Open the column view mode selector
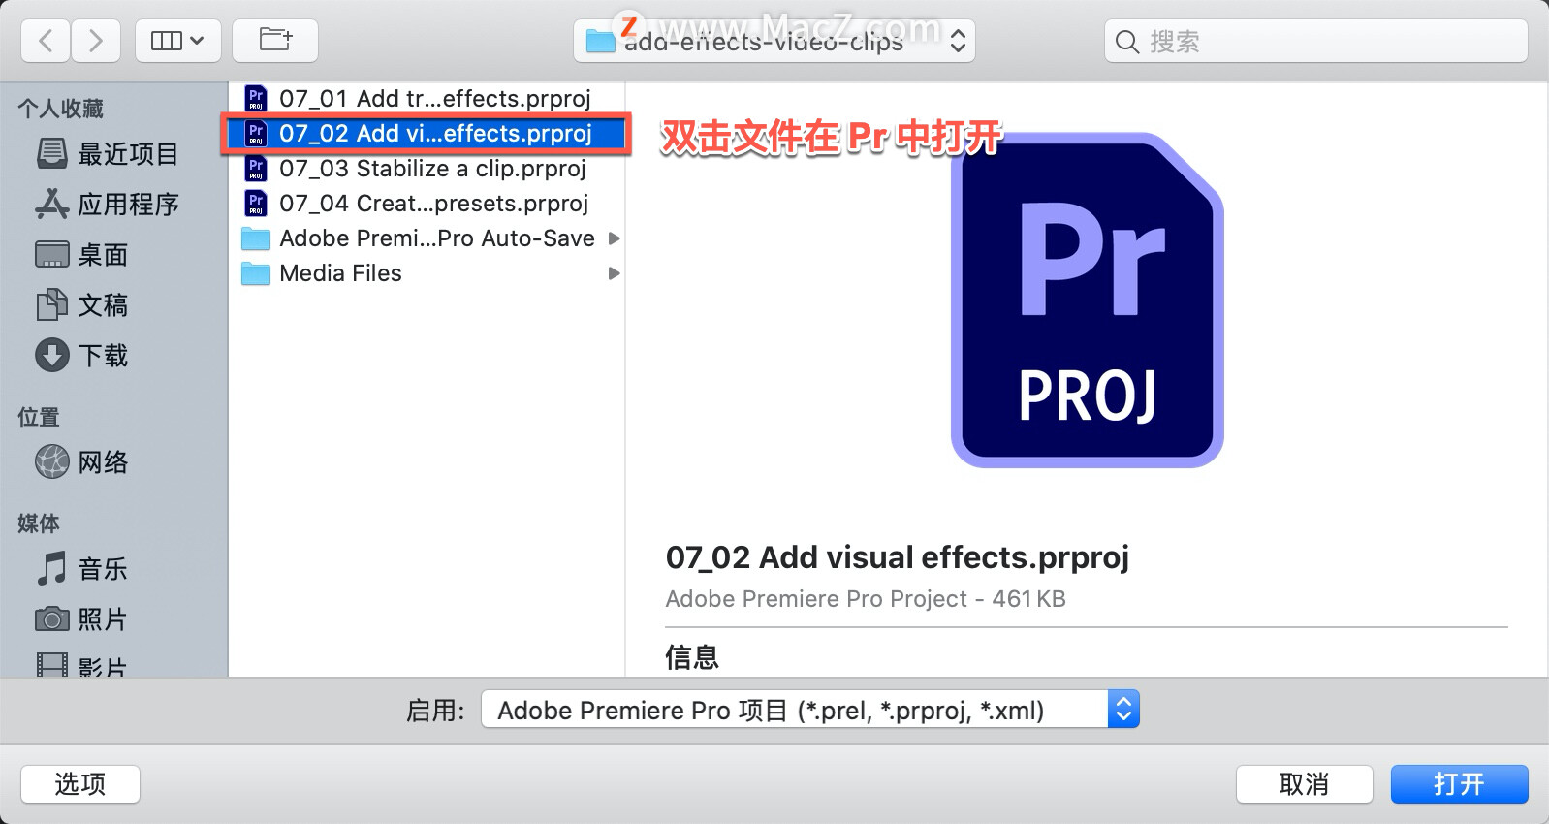Viewport: 1549px width, 824px height. tap(178, 41)
